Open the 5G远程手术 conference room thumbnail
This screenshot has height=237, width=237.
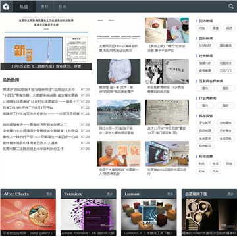pyautogui.click(x=167, y=153)
